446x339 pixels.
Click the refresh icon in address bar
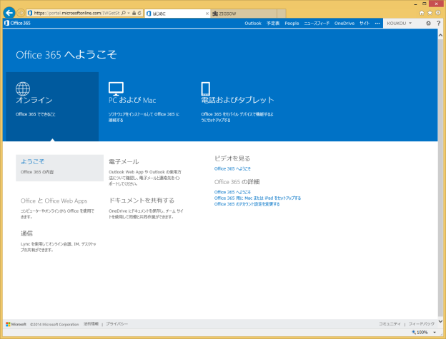tap(139, 13)
